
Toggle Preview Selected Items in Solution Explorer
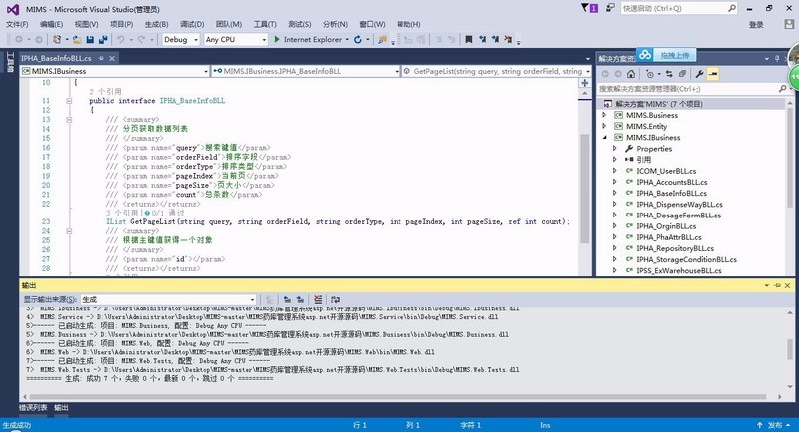click(x=714, y=74)
